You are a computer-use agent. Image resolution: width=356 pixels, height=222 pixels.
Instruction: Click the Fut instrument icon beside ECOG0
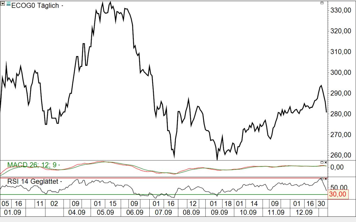(8, 4)
